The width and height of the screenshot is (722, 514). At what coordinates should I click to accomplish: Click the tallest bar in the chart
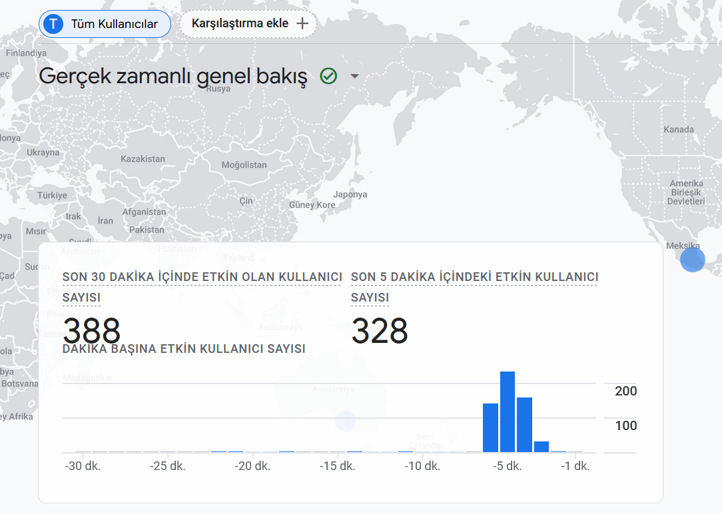508,412
